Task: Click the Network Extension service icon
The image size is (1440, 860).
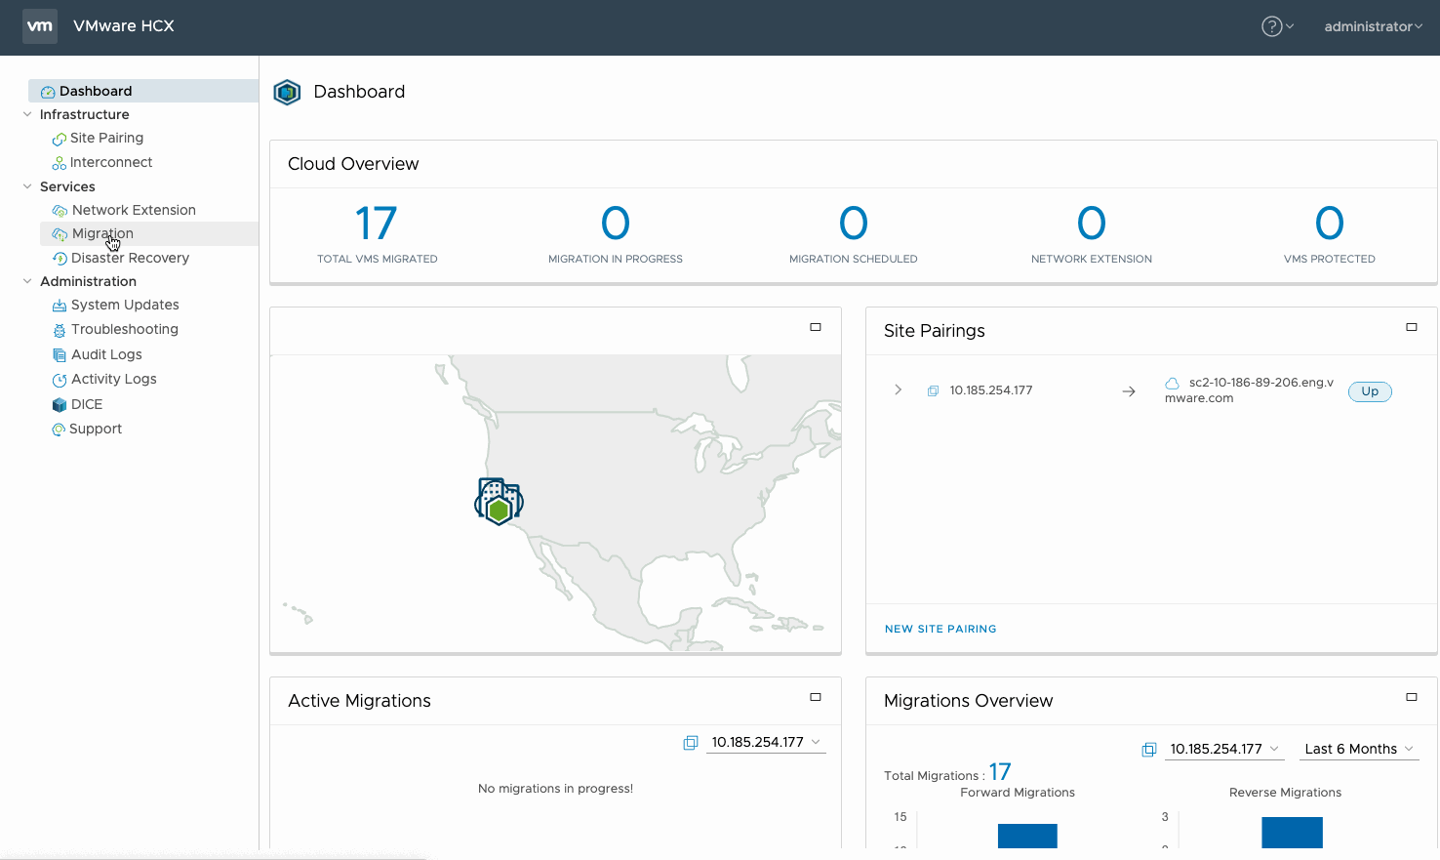Action: pyautogui.click(x=60, y=210)
